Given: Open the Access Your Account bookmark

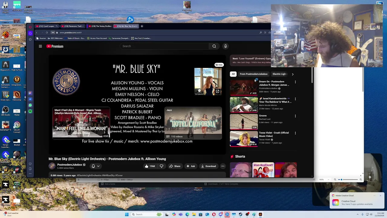Looking at the screenshot, I should tap(97, 38).
